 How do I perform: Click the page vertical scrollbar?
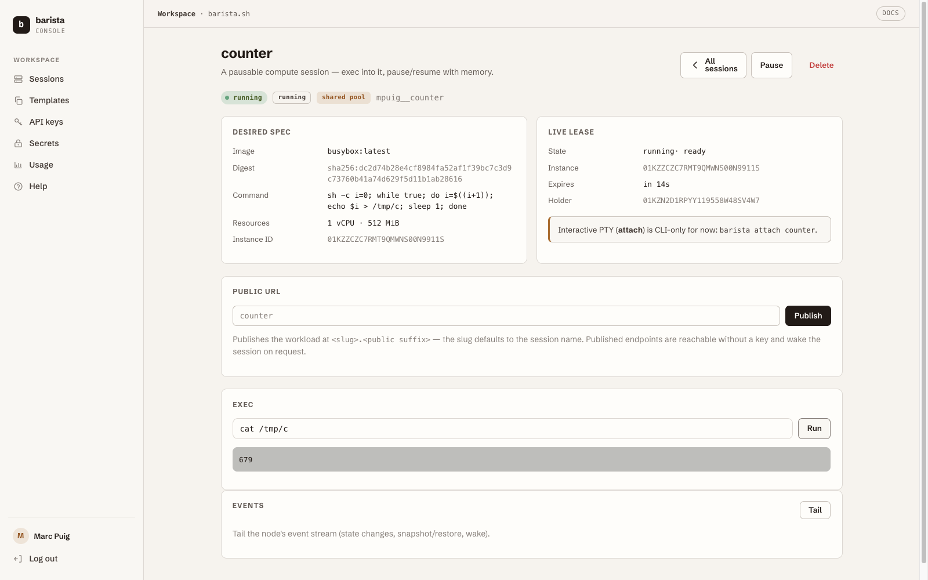[x=924, y=282]
